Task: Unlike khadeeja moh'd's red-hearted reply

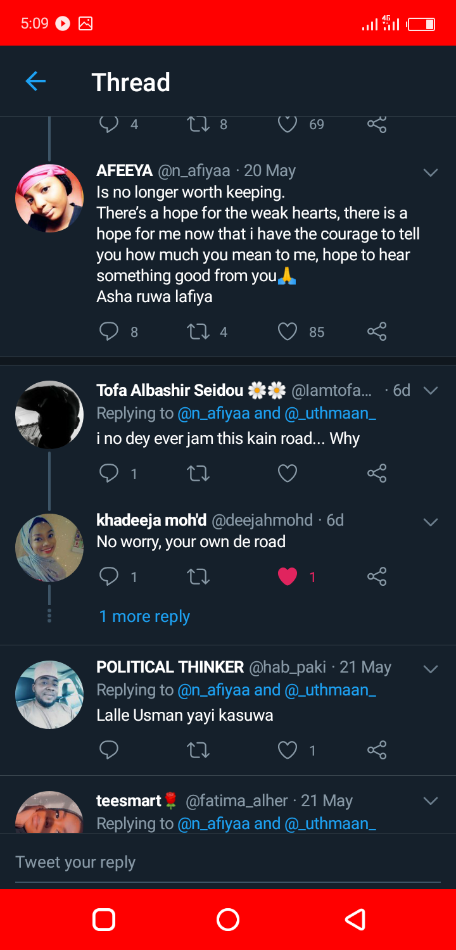Action: [x=288, y=576]
